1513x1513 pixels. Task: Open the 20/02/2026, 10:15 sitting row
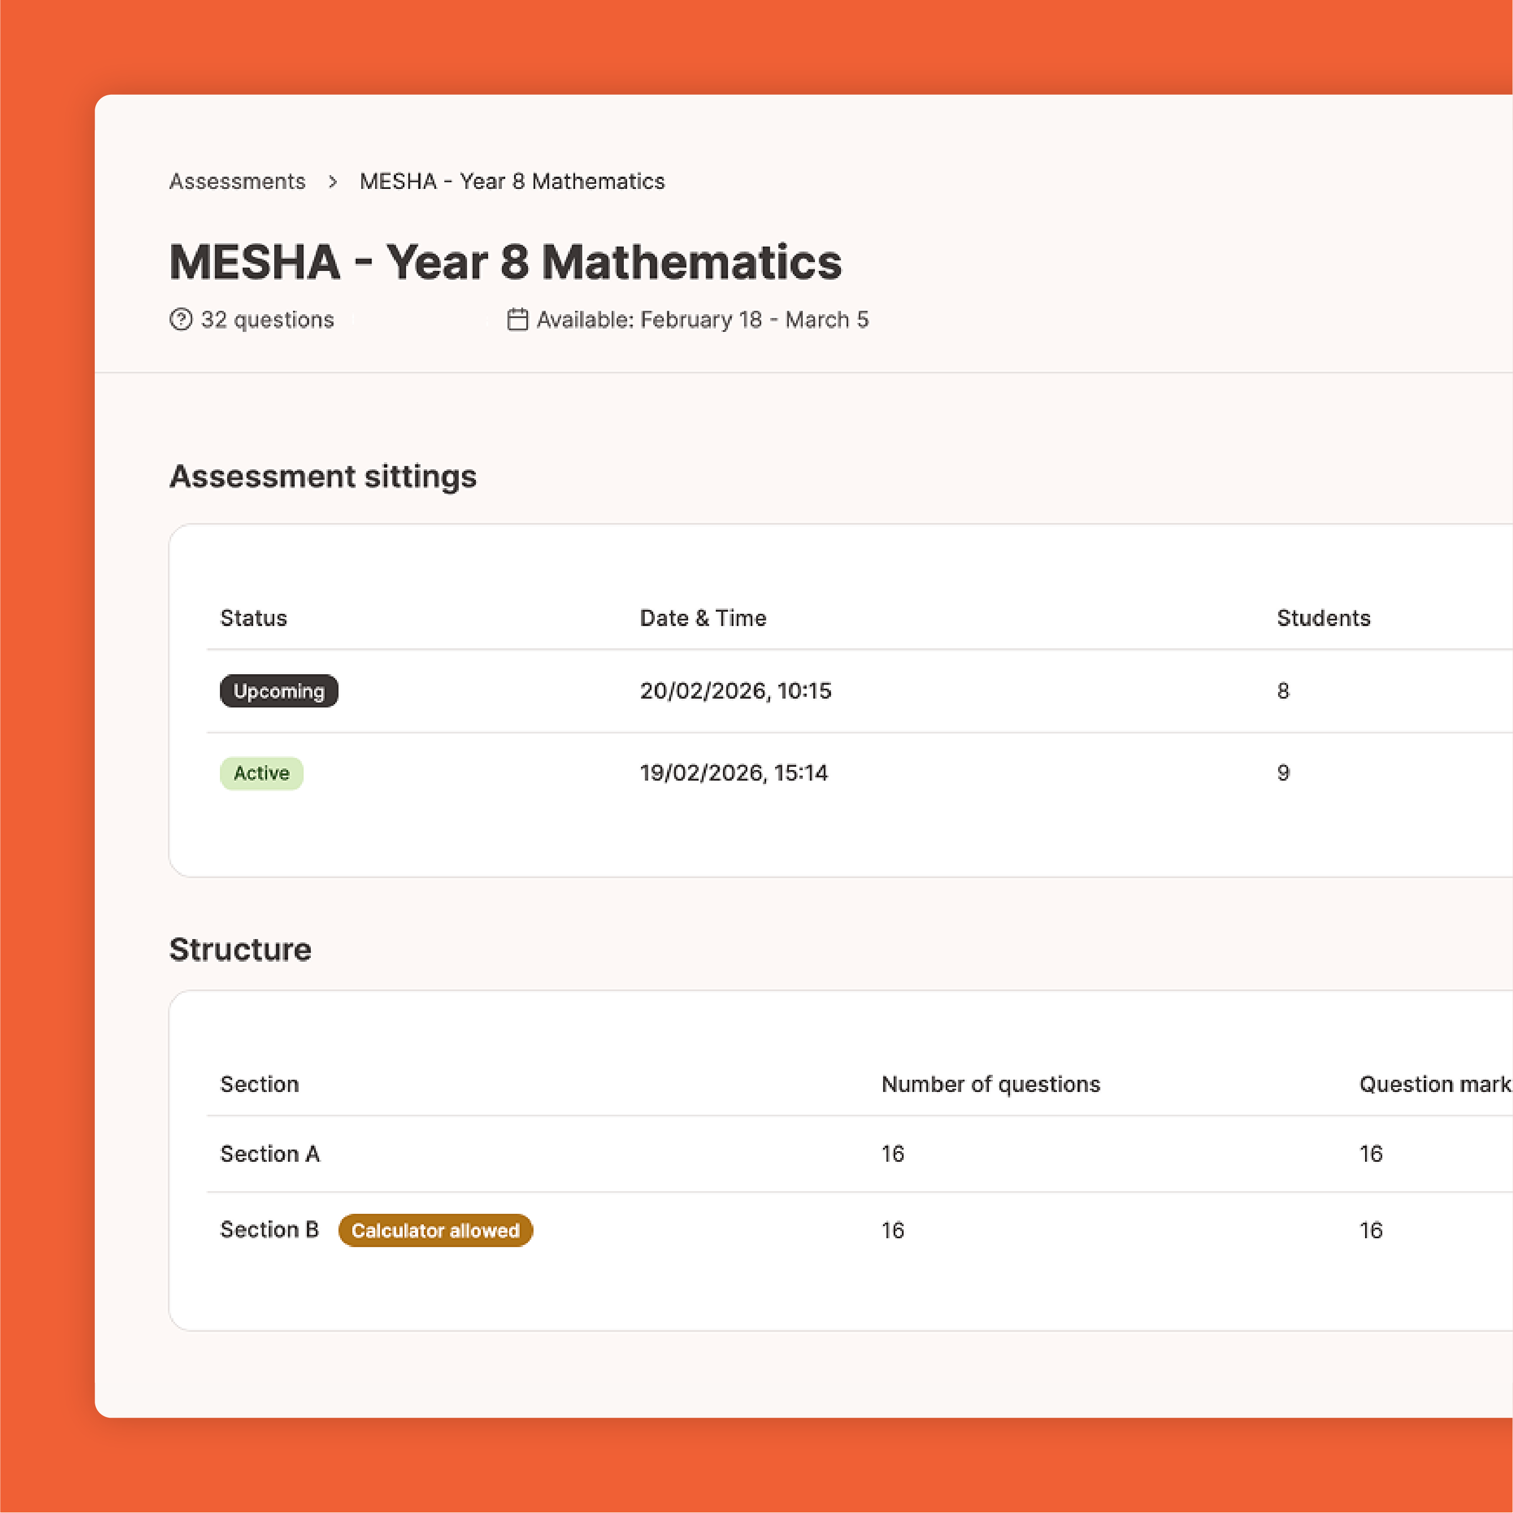(x=735, y=691)
